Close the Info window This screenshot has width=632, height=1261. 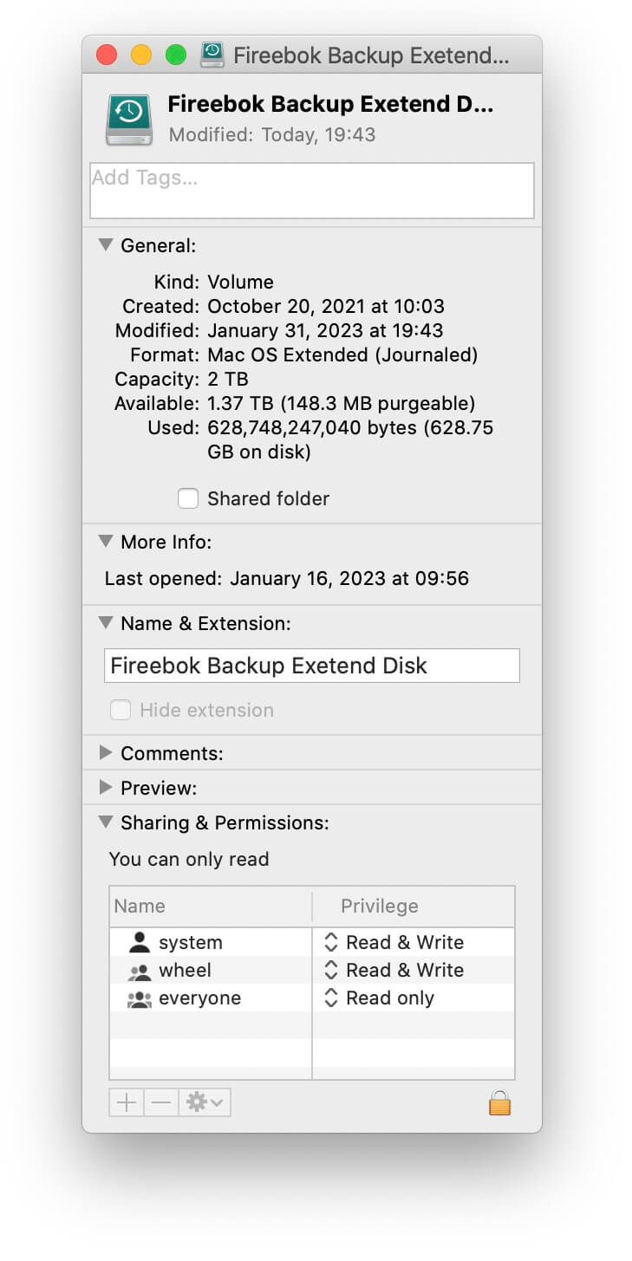pyautogui.click(x=107, y=55)
